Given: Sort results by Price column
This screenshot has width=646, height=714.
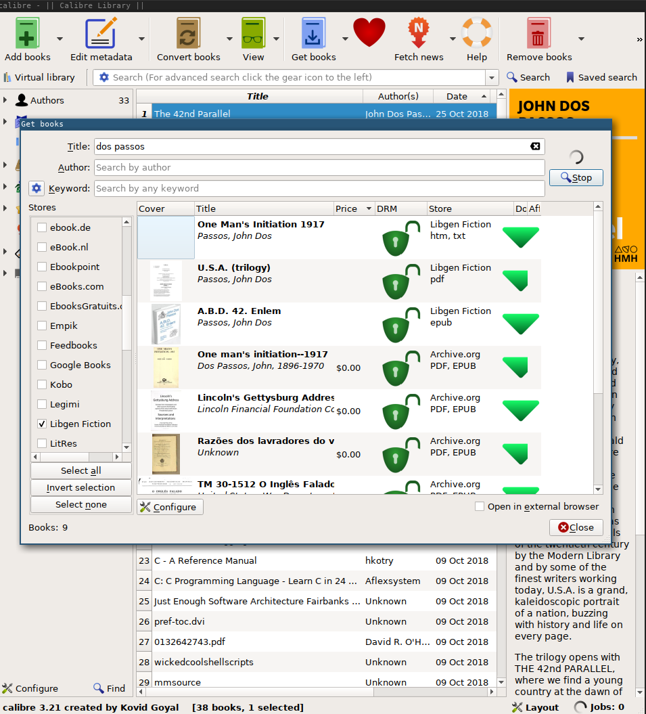Looking at the screenshot, I should pyautogui.click(x=354, y=208).
